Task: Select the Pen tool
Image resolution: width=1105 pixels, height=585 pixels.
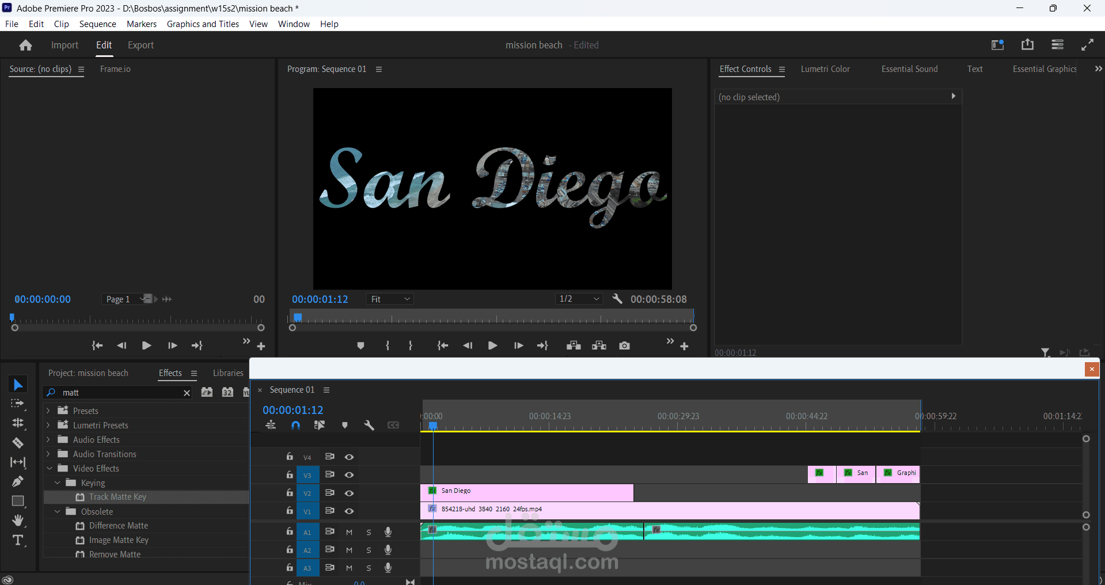Action: click(18, 481)
